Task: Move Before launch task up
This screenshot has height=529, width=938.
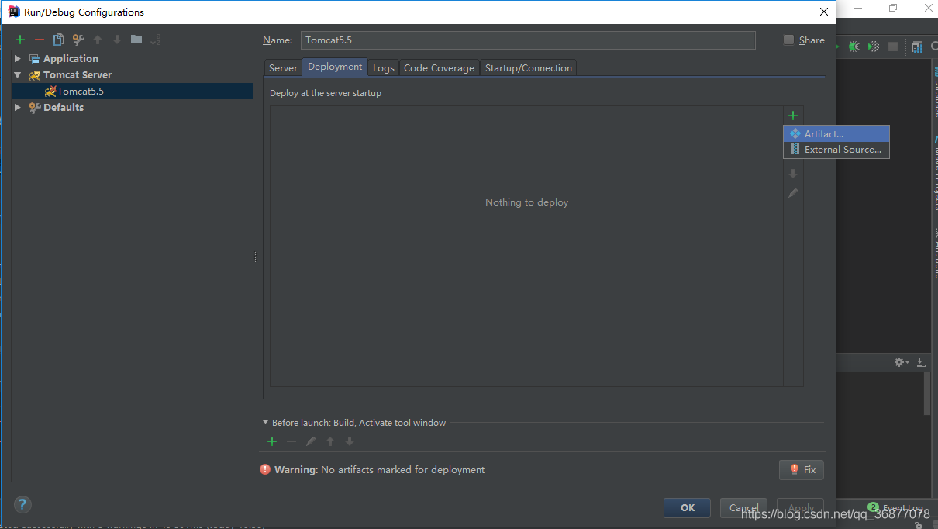Action: [x=330, y=441]
